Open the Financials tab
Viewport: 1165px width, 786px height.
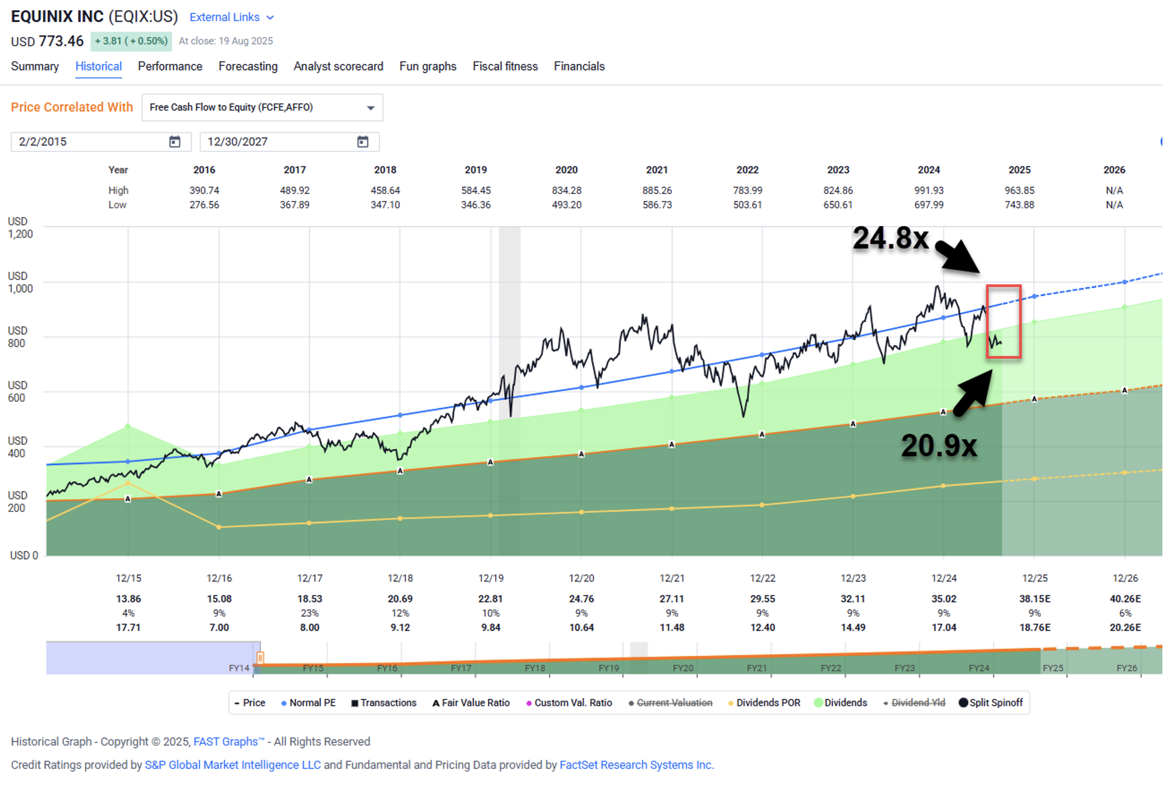point(579,66)
